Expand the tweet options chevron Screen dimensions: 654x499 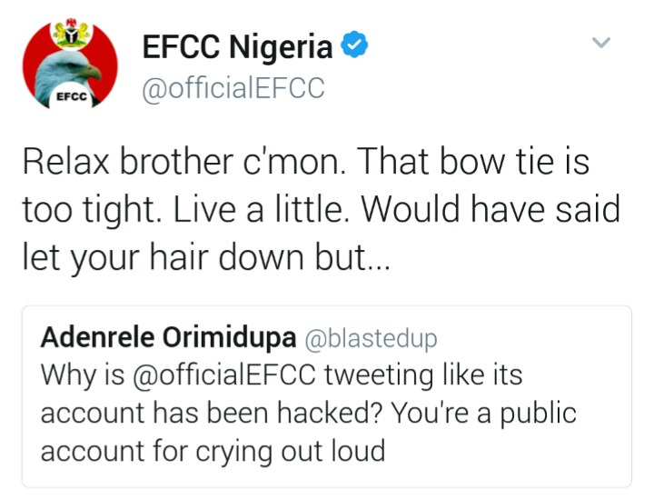(601, 42)
